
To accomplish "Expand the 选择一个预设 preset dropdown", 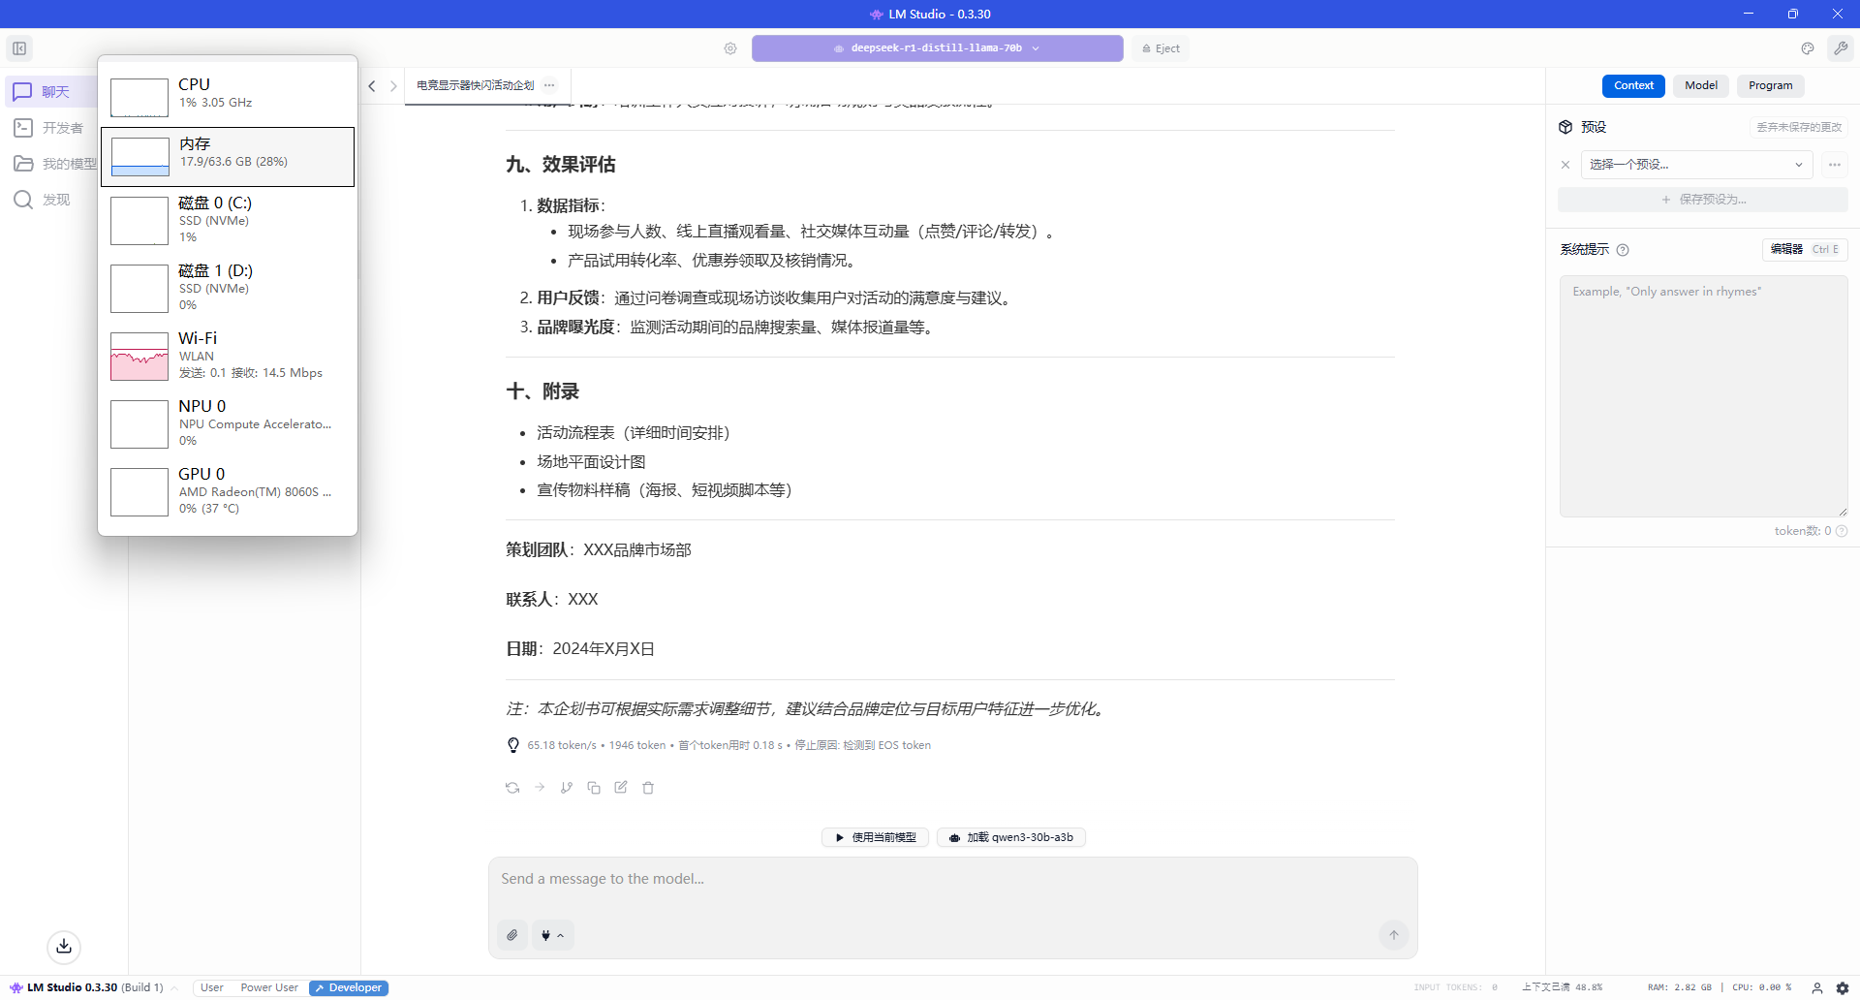I will click(1696, 165).
